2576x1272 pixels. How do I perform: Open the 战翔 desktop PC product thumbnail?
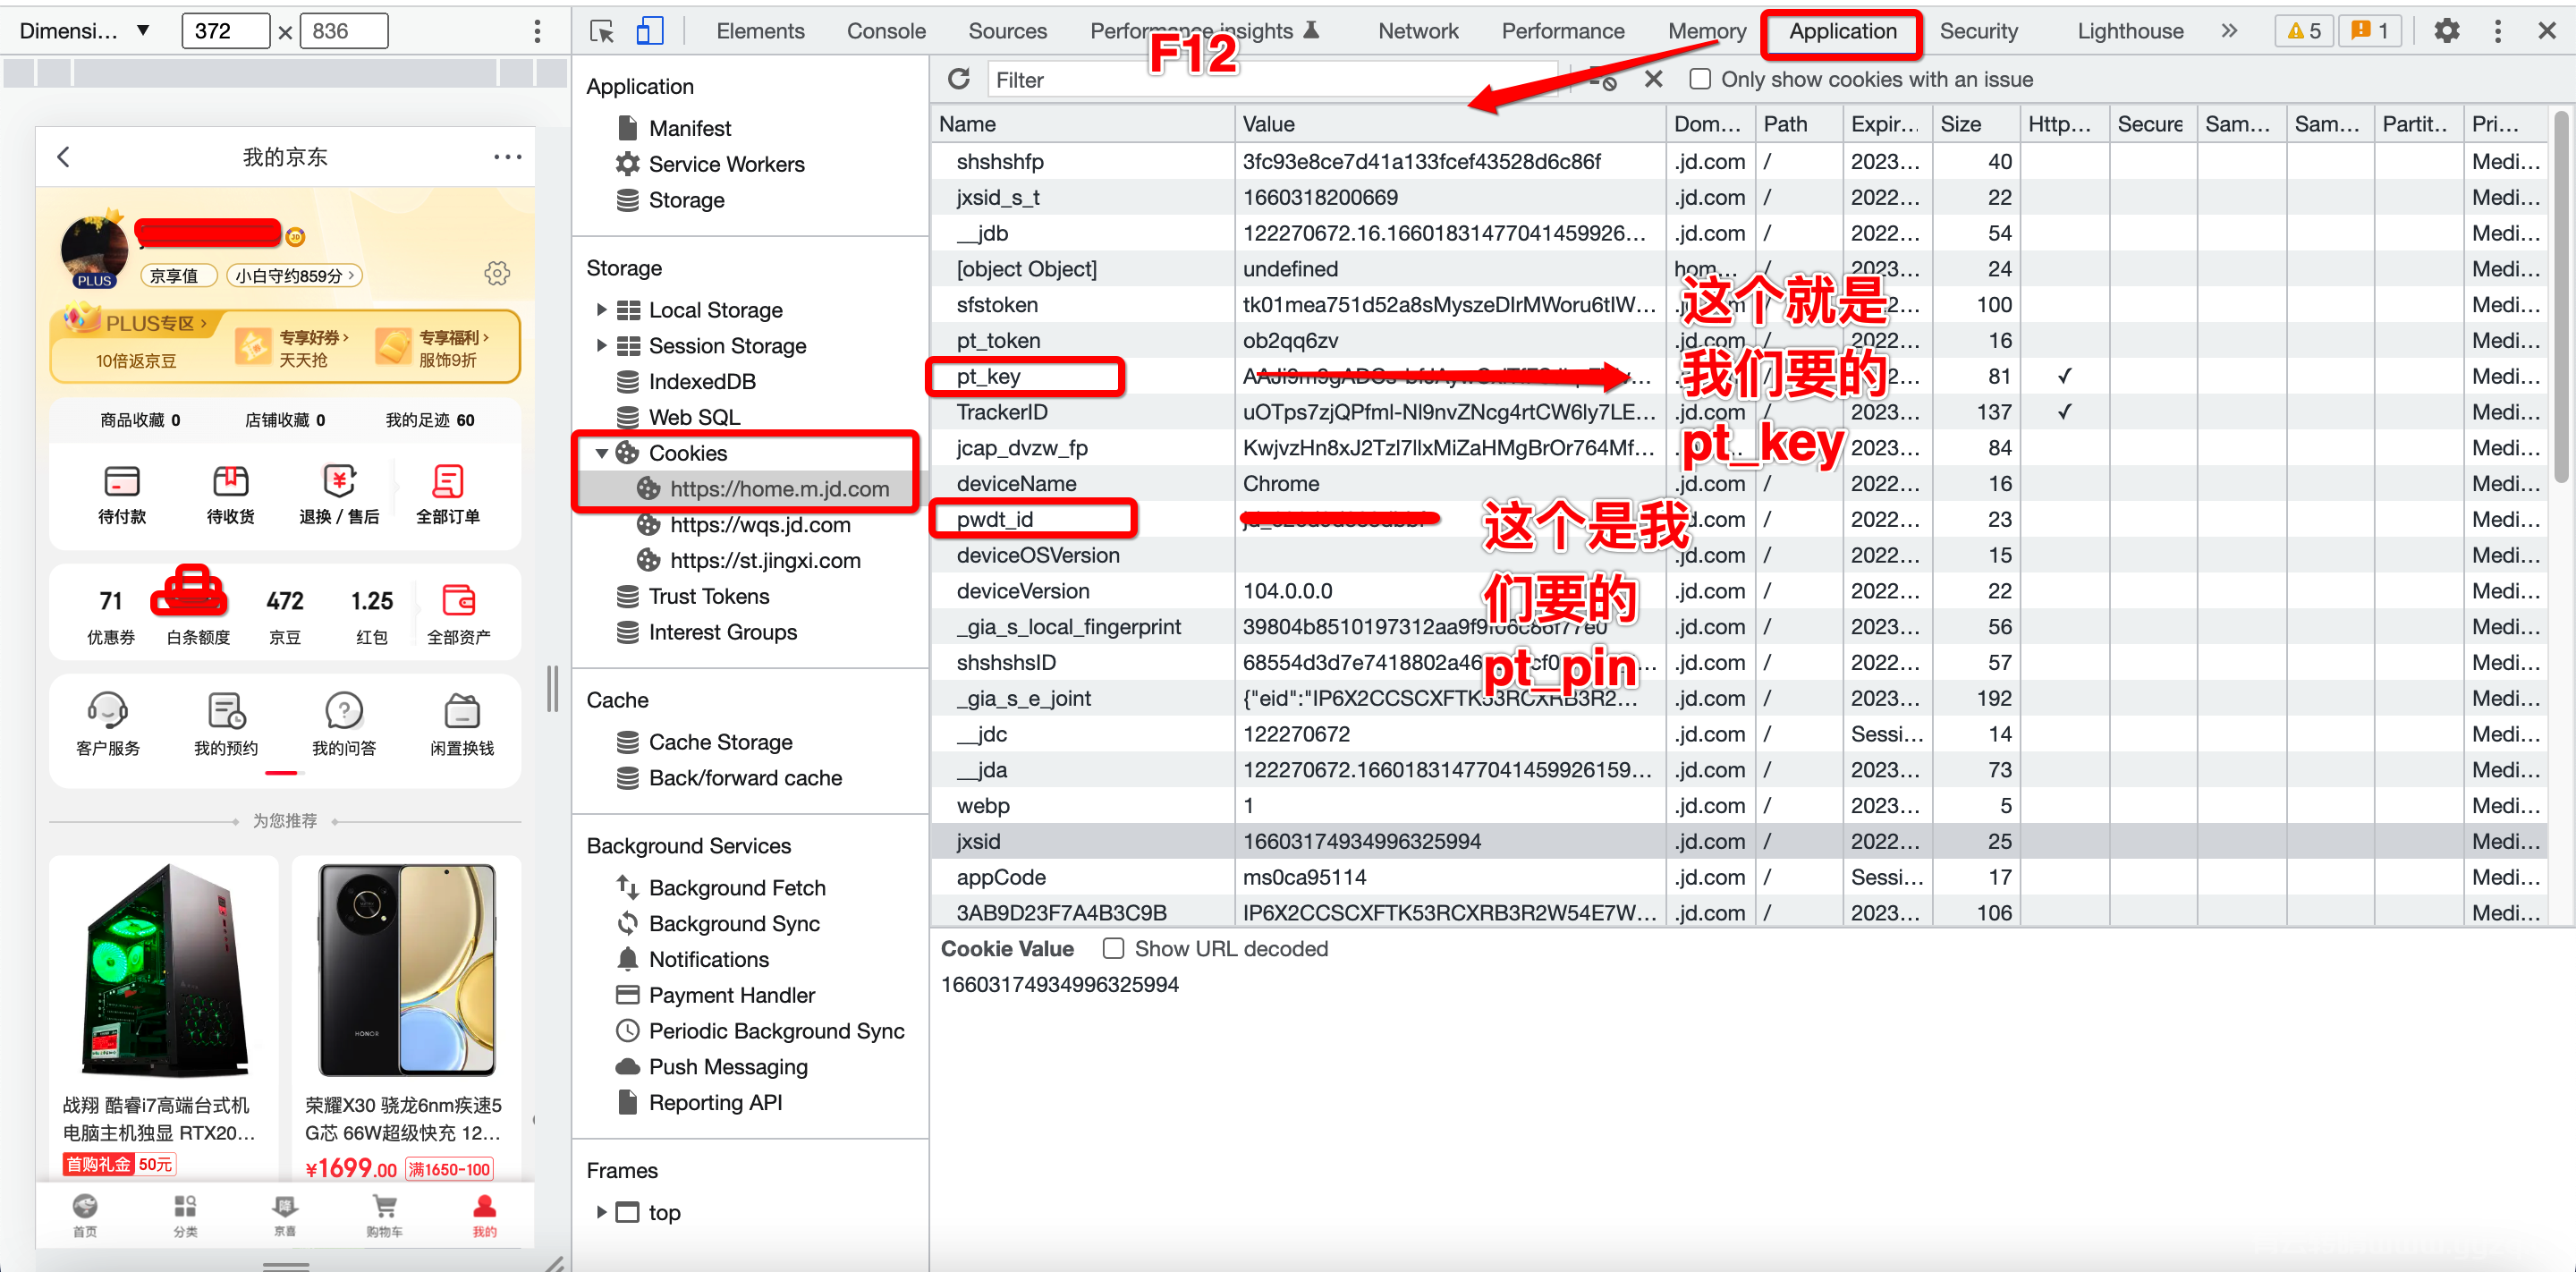(164, 970)
